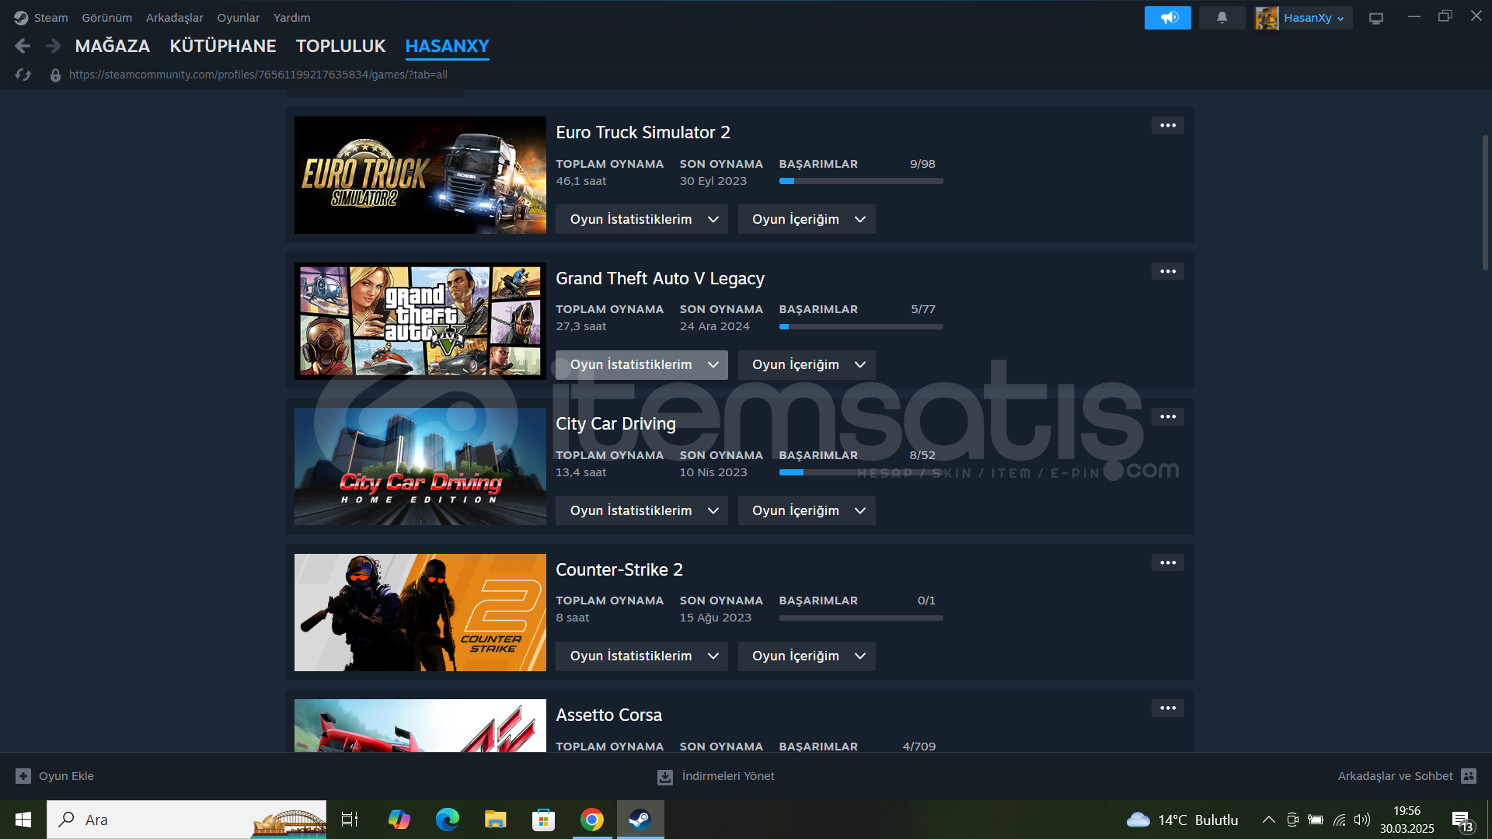The width and height of the screenshot is (1492, 839).
Task: Expand Oyun İçeriğim for Counter-Strike 2
Action: click(807, 656)
